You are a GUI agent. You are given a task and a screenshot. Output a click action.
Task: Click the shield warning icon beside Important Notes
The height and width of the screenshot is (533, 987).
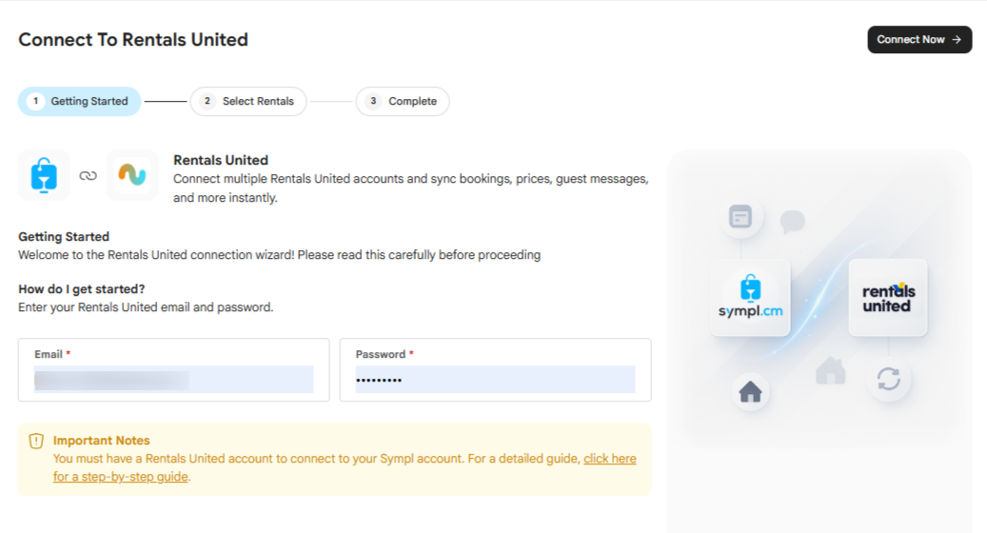coord(36,441)
